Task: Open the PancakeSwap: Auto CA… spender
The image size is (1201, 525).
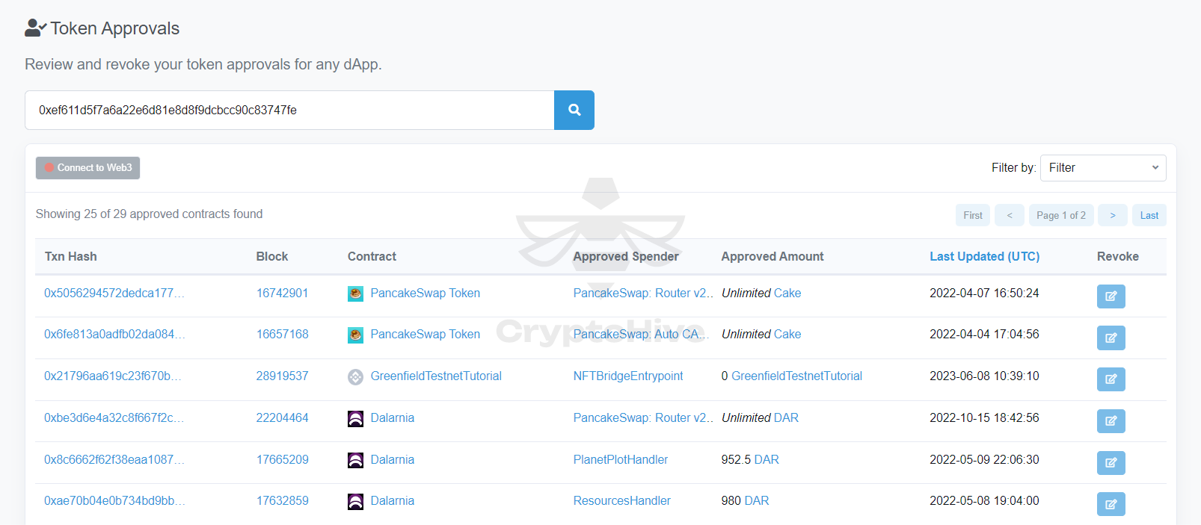Action: click(641, 334)
